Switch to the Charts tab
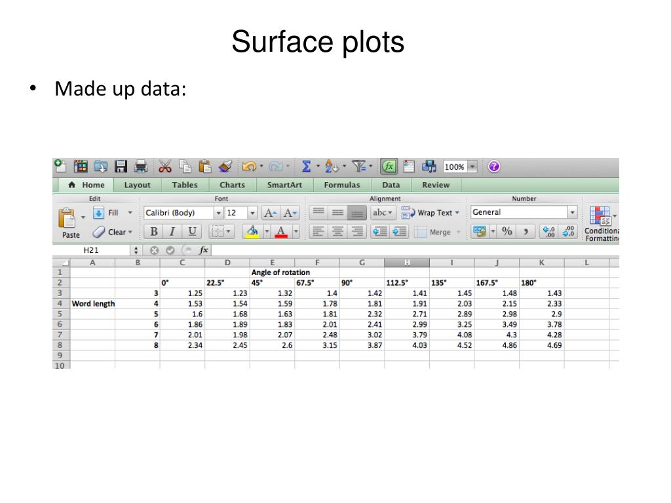The height and width of the screenshot is (503, 671). coord(232,185)
